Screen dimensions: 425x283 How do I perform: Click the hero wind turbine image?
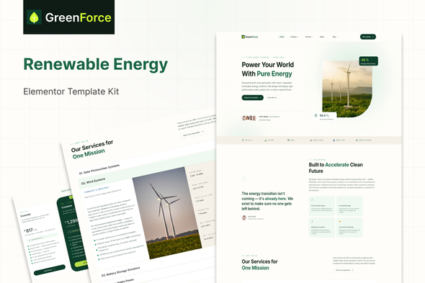[347, 89]
